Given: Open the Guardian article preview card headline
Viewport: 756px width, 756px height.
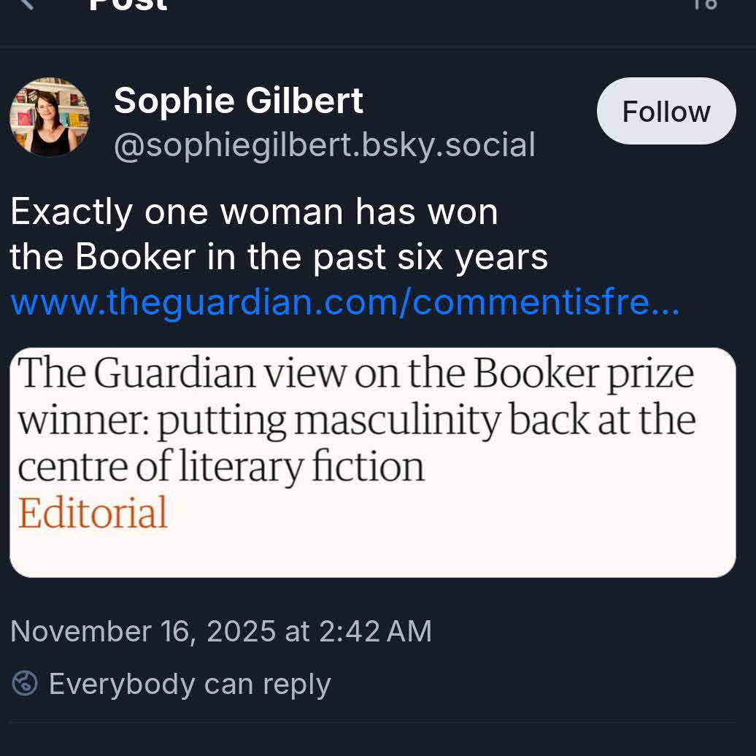Looking at the screenshot, I should pyautogui.click(x=355, y=374).
